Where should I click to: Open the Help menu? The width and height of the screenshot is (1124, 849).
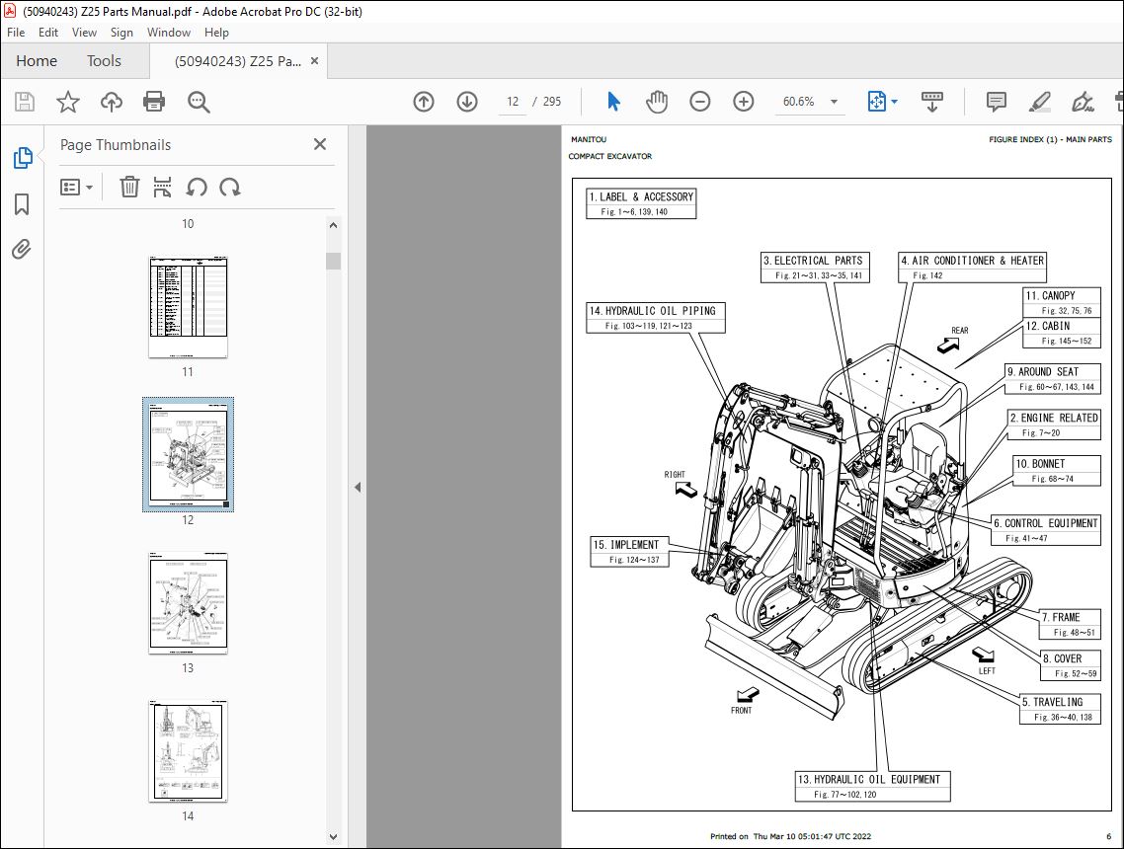coord(216,33)
